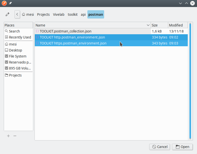Select TOOLKIT http.postman_environment.json file
This screenshot has width=197, height=154.
coord(111,37)
